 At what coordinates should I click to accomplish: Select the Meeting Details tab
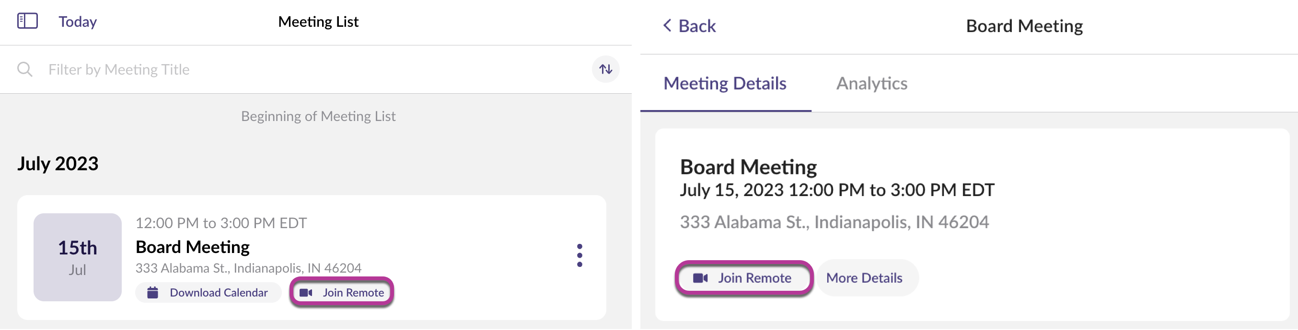pos(725,83)
